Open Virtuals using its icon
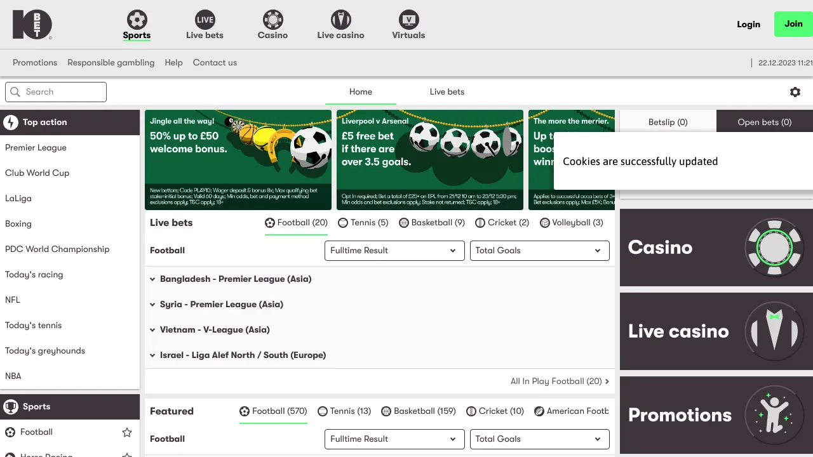 [408, 19]
